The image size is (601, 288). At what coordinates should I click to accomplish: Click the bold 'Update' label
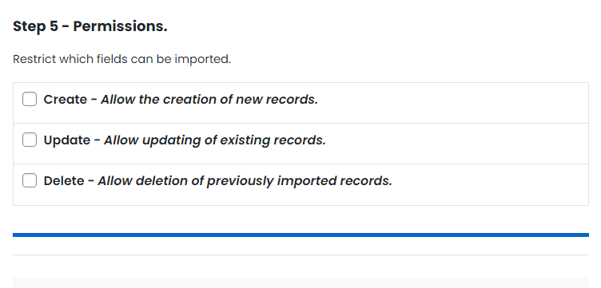tap(66, 140)
